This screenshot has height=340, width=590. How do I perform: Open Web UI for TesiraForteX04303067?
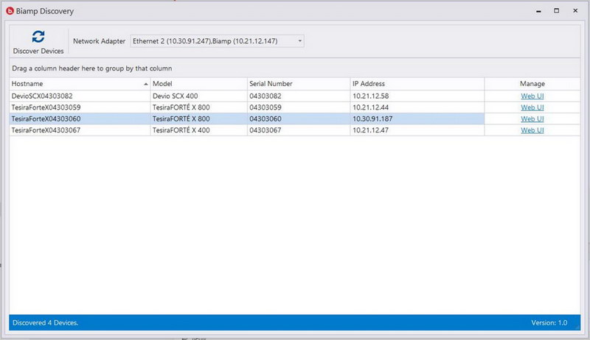tap(532, 130)
